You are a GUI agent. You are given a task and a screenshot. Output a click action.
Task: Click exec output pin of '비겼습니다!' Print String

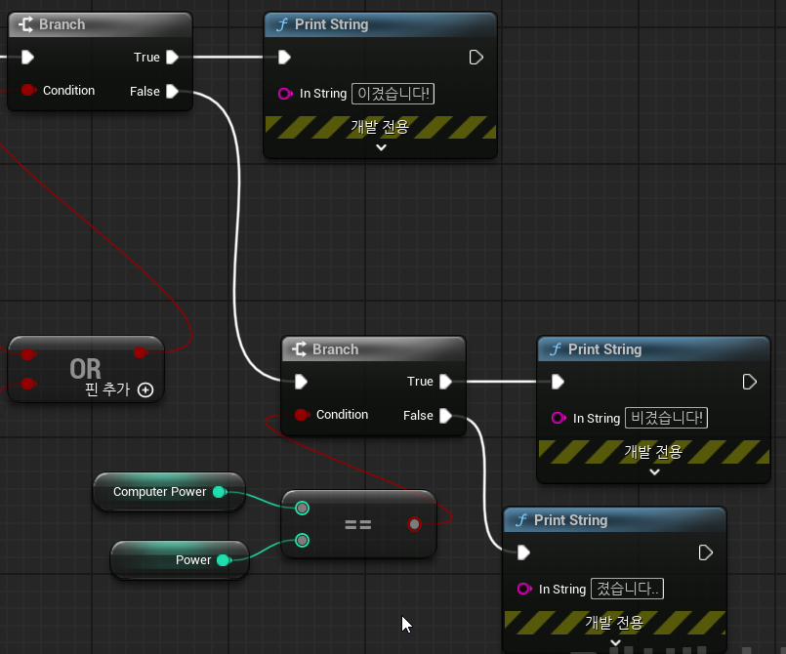(x=750, y=382)
